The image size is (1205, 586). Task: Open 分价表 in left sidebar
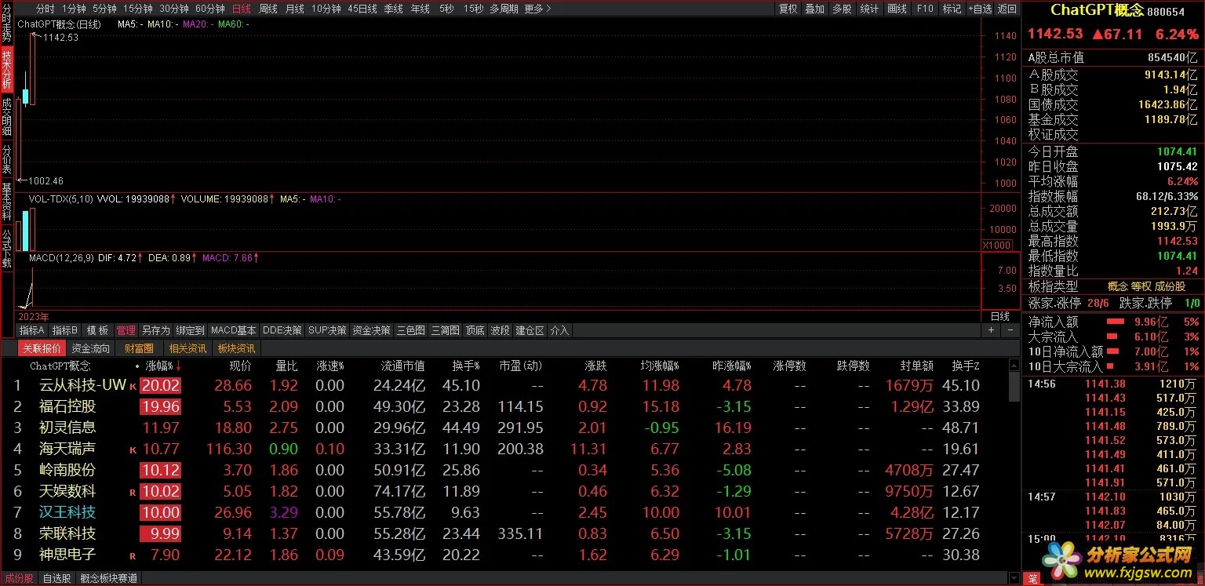[x=6, y=159]
